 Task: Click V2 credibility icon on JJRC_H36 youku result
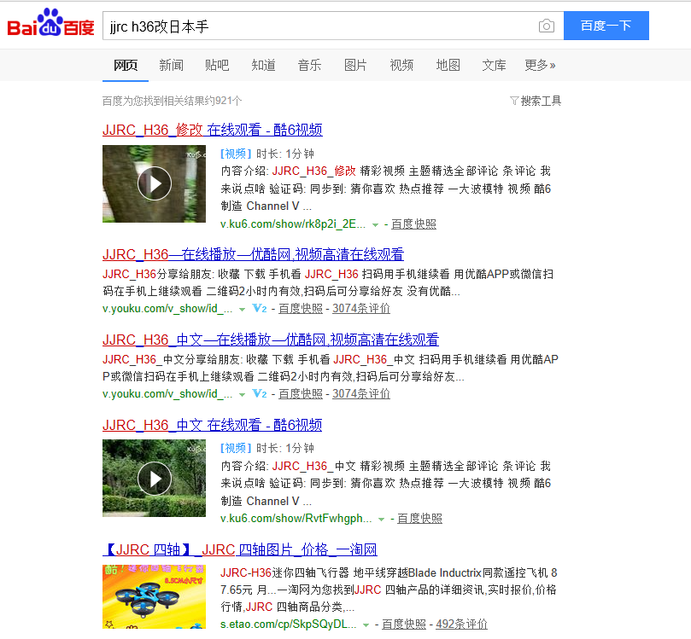coord(259,309)
